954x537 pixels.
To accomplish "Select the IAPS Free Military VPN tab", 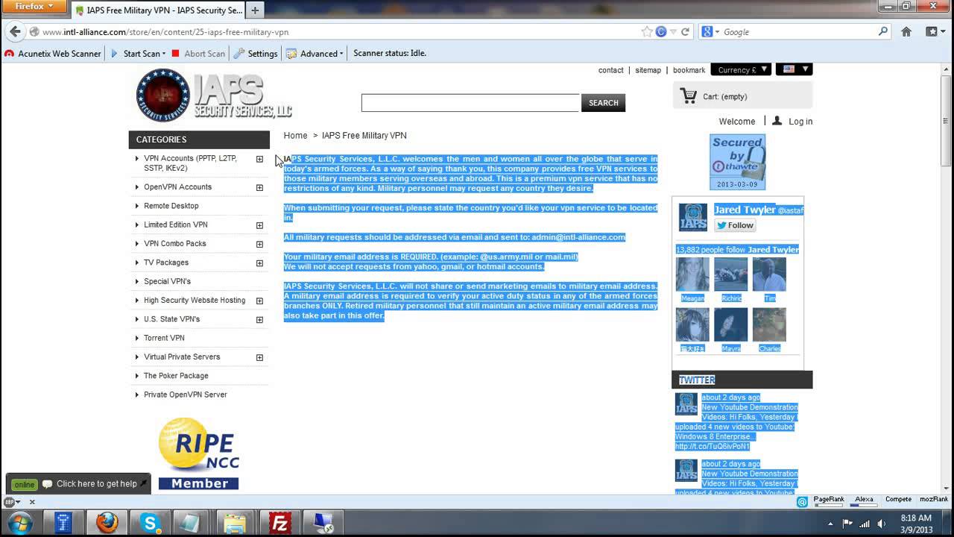I will [158, 10].
